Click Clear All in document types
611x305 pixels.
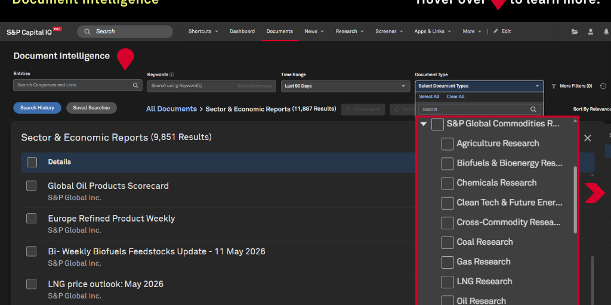(x=455, y=97)
